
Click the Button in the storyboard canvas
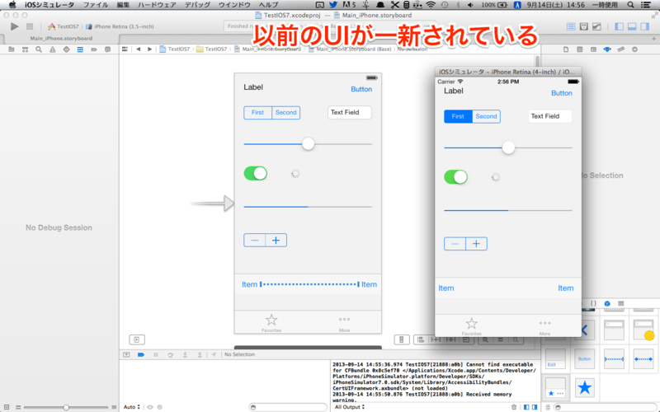[x=361, y=89]
